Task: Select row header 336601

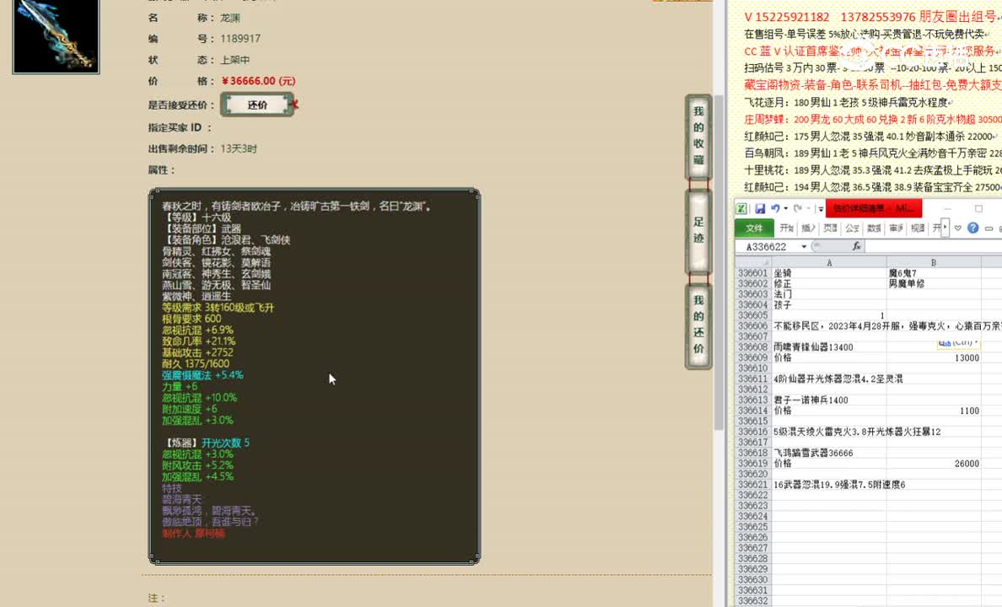Action: (x=753, y=273)
